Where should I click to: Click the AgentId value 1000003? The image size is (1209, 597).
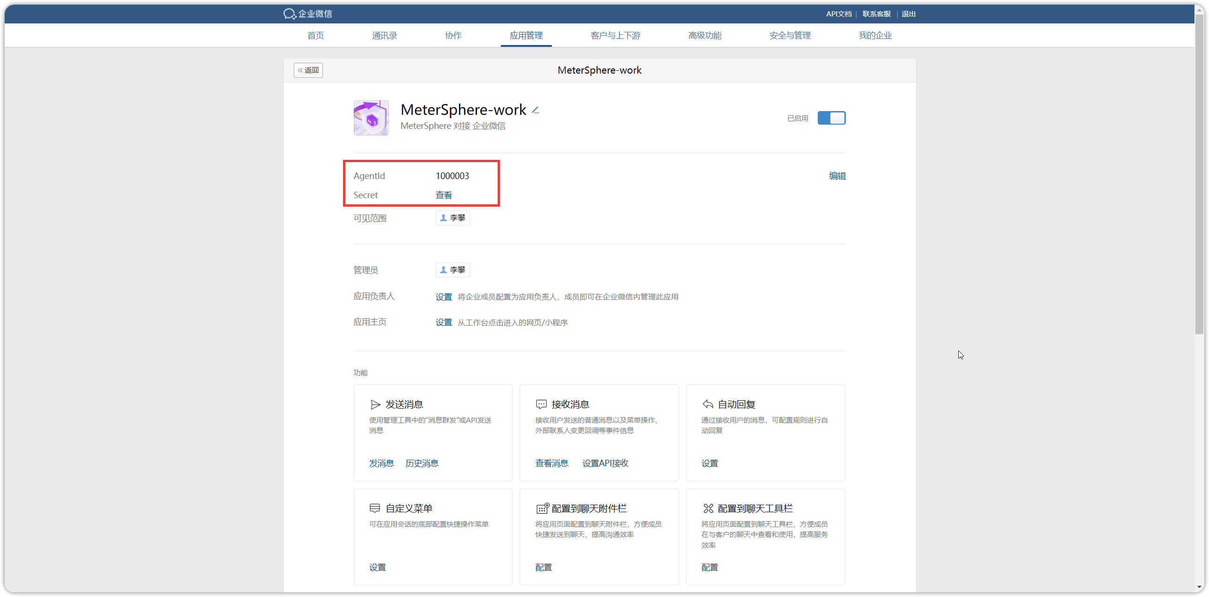pos(452,176)
